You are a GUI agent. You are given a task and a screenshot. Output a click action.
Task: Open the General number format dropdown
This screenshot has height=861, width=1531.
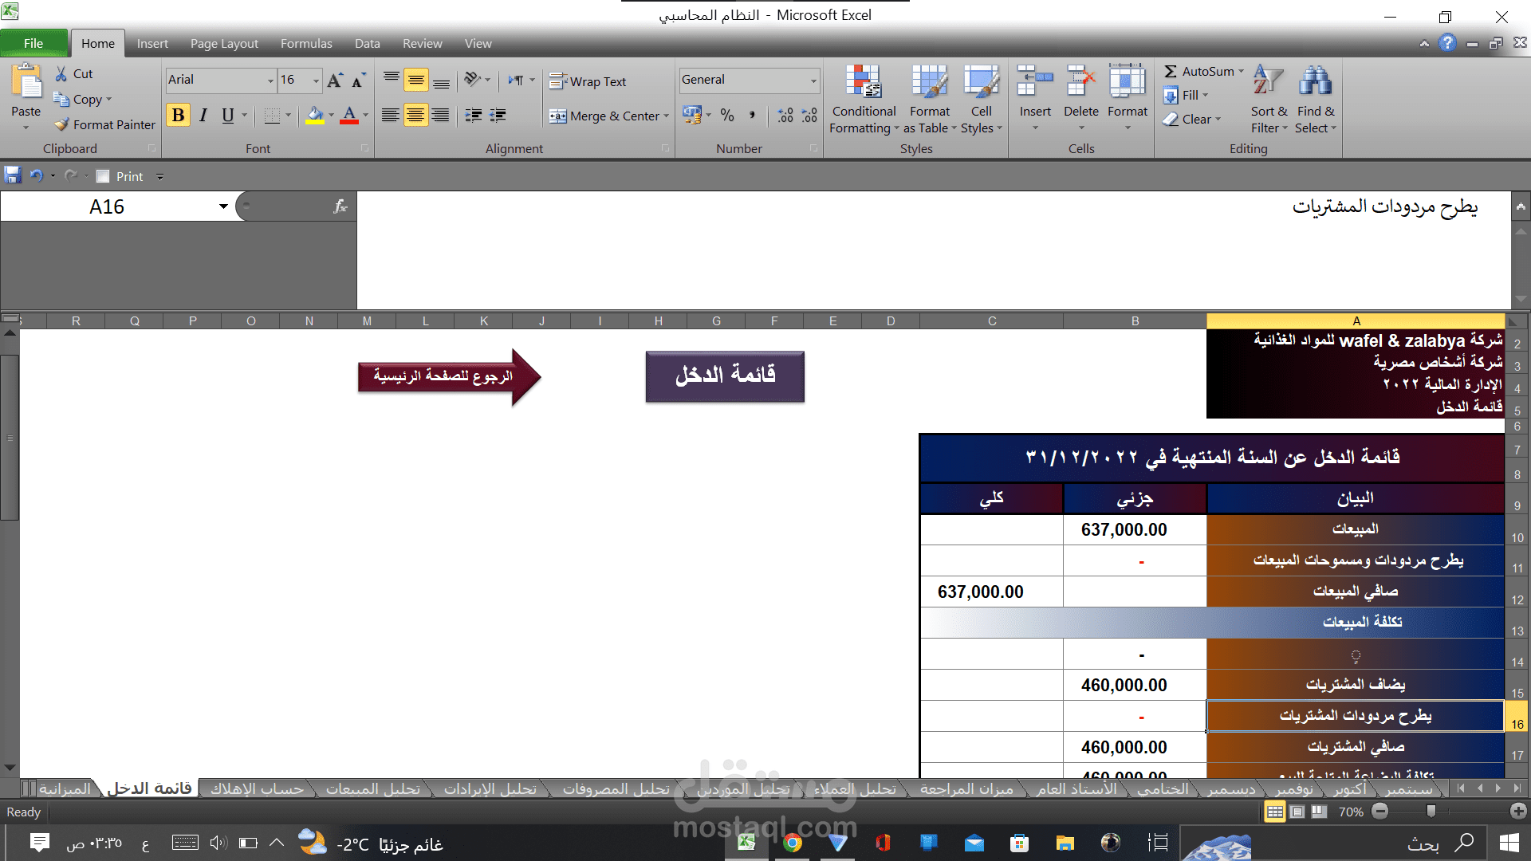click(x=813, y=80)
